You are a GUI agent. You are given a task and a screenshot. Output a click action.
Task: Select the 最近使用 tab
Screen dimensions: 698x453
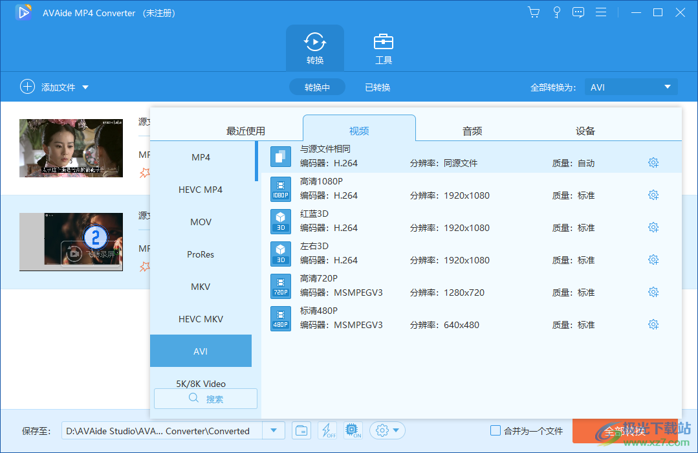tap(246, 131)
